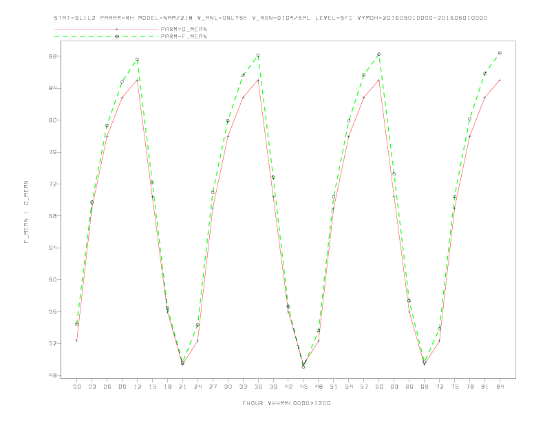The width and height of the screenshot is (545, 421).
Task: Click y-axis tick label 68
Action: (52, 216)
